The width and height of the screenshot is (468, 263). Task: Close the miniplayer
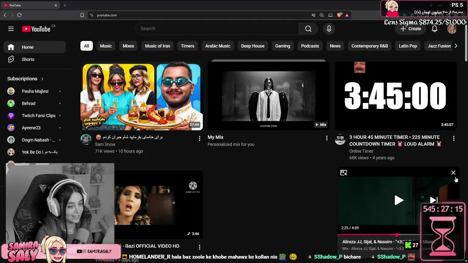click(453, 173)
